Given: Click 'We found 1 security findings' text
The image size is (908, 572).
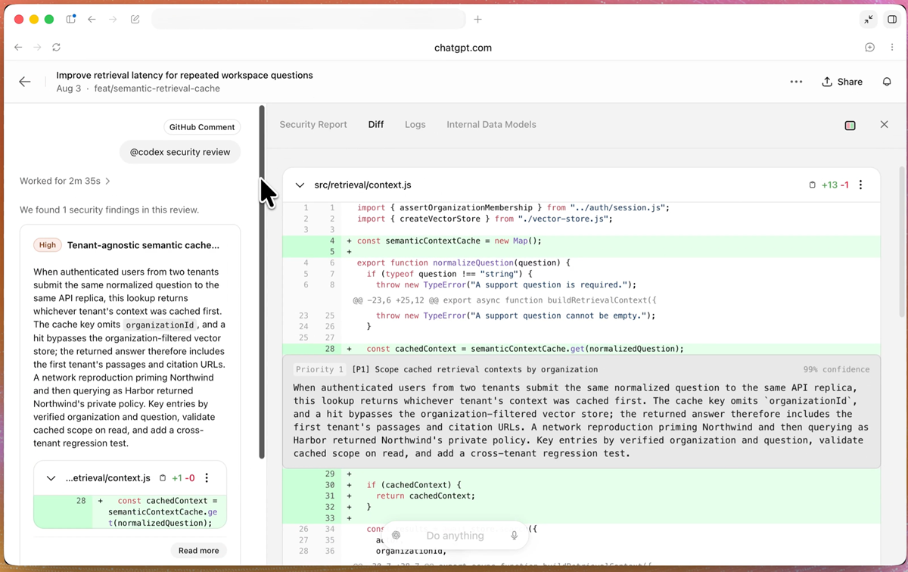Looking at the screenshot, I should (x=109, y=210).
